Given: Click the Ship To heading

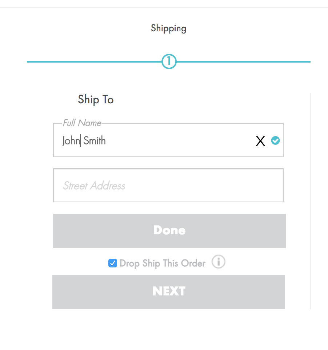Looking at the screenshot, I should coord(96,100).
